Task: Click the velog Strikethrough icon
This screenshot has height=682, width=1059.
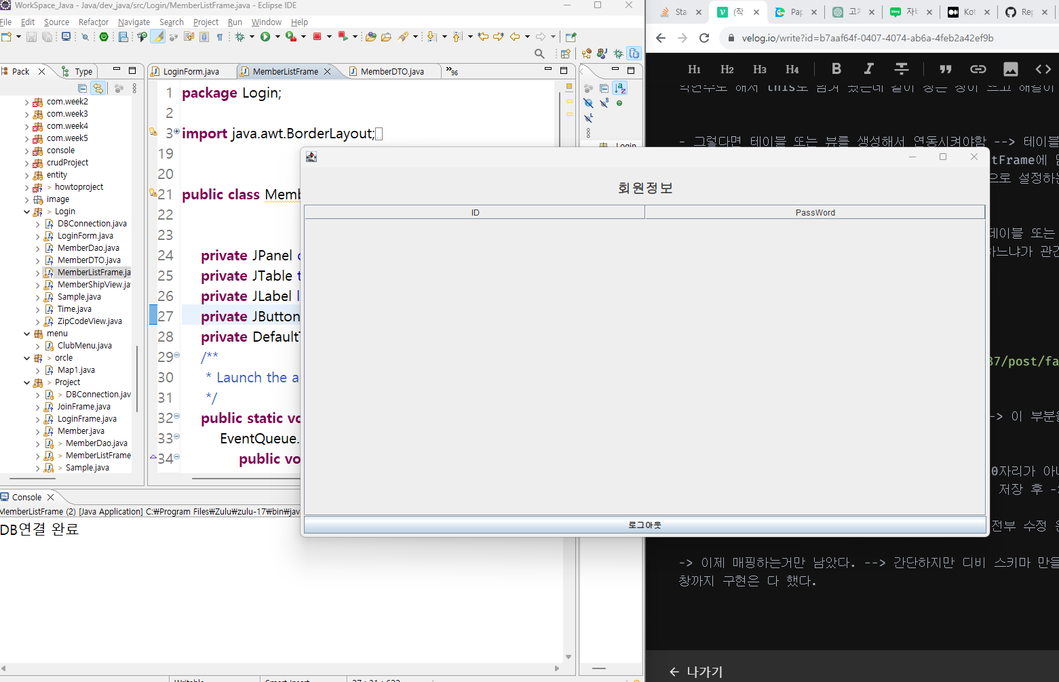Action: pos(902,68)
